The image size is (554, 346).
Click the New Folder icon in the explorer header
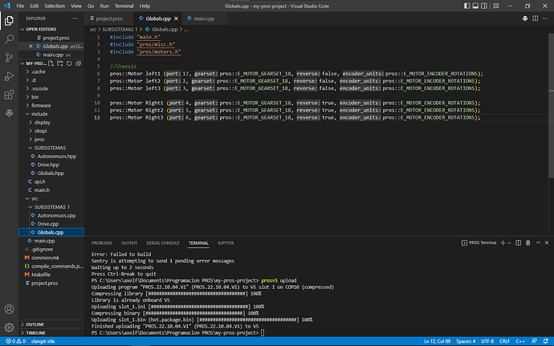pyautogui.click(x=60, y=63)
